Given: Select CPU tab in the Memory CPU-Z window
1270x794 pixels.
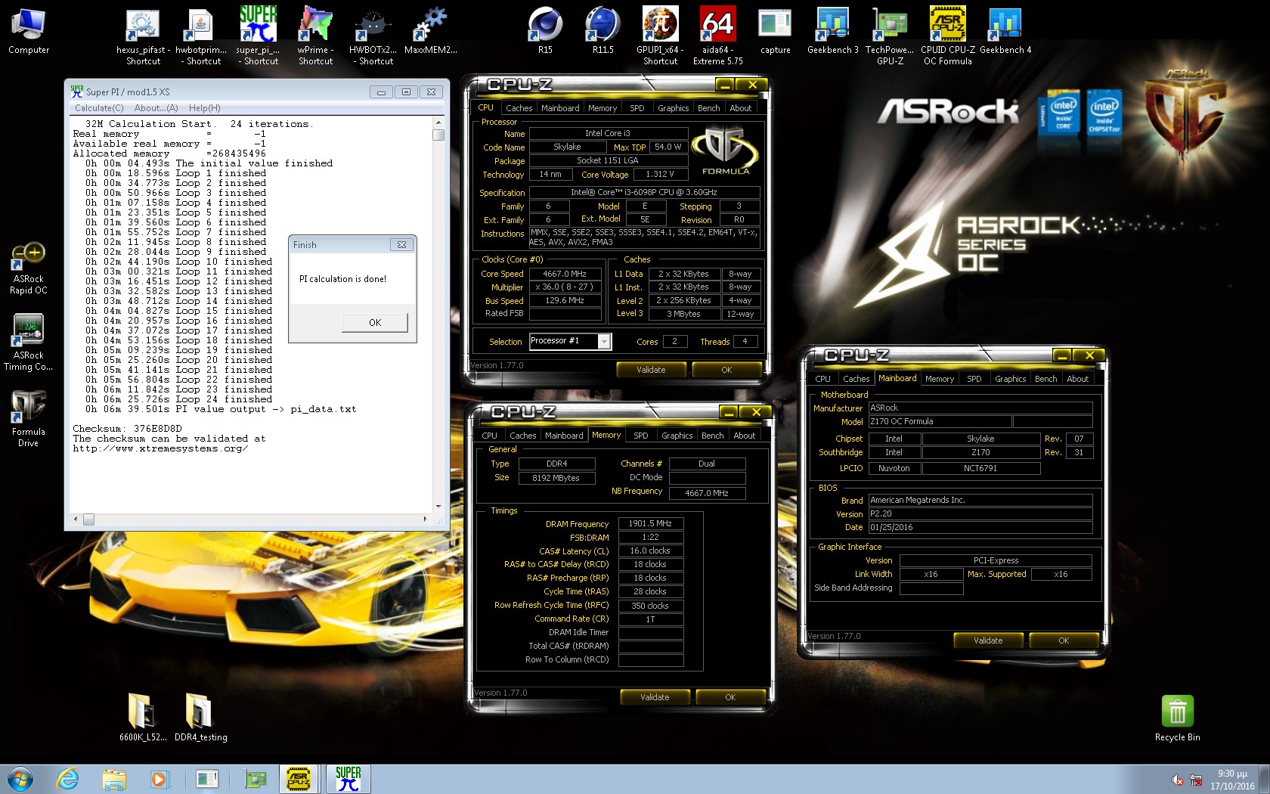Looking at the screenshot, I should (489, 436).
